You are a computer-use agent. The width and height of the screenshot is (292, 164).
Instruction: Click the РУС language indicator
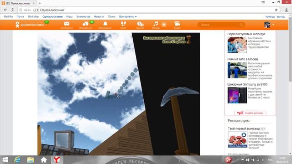click(270, 160)
